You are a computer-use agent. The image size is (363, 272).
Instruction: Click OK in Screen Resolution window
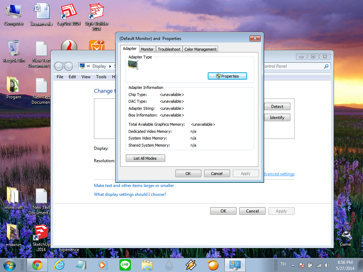[223, 211]
